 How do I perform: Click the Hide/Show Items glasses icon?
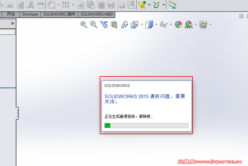[x=164, y=25]
